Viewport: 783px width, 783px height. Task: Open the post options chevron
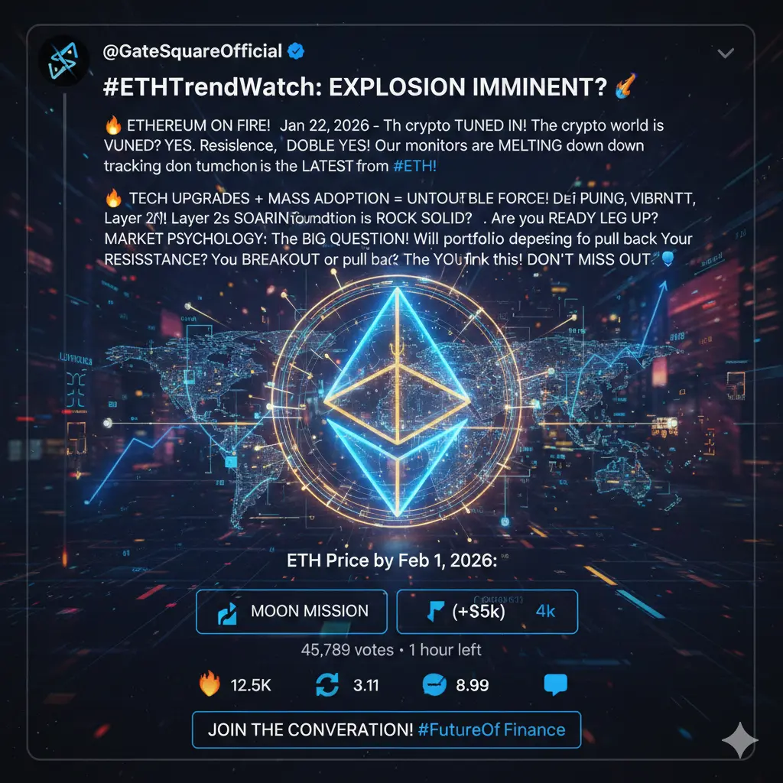(x=725, y=53)
